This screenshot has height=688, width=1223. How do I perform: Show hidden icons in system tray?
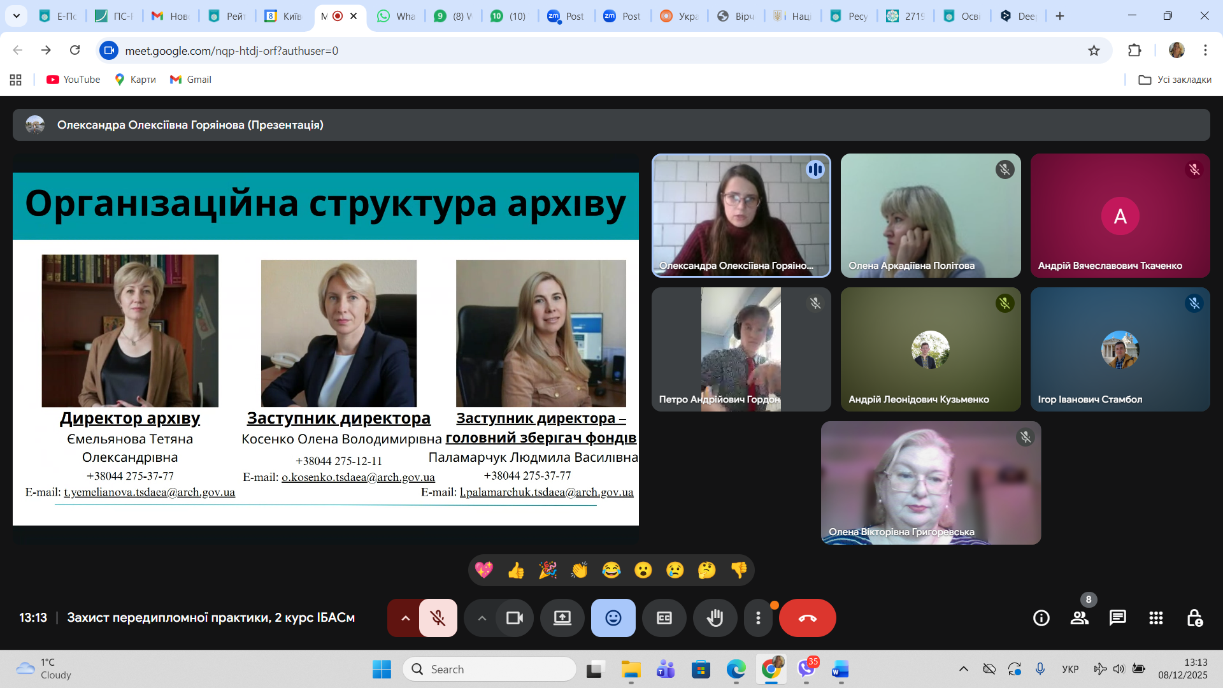[x=963, y=669]
